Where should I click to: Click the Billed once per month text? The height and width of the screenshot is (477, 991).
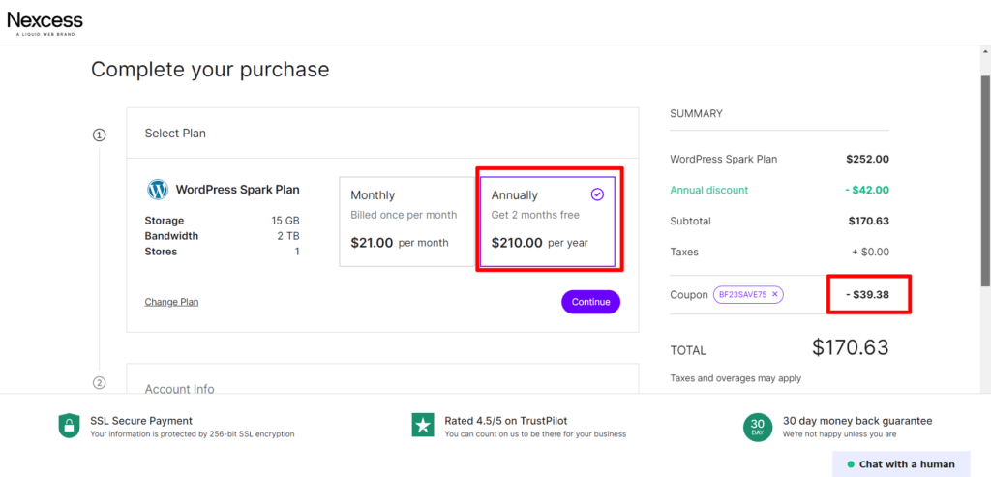pos(404,215)
